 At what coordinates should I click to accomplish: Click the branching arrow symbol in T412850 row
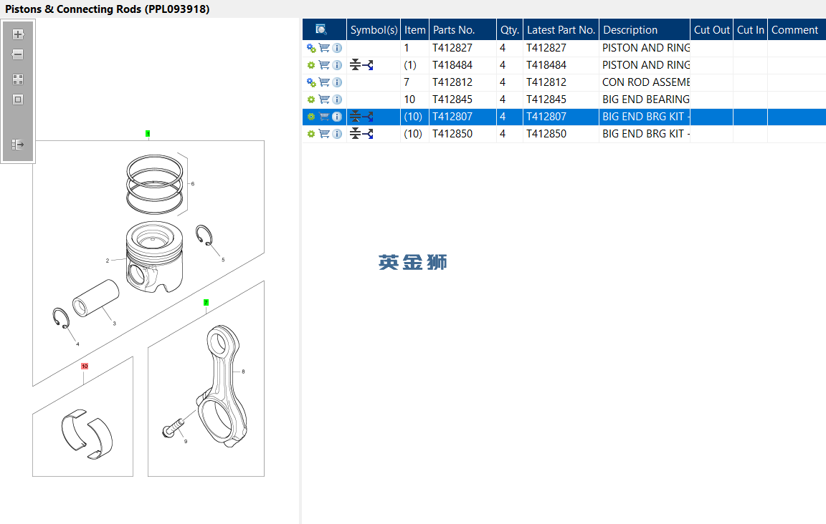tap(368, 134)
